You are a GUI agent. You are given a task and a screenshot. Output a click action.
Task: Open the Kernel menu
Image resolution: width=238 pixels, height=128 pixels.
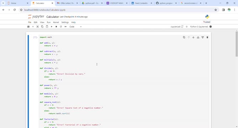56,22
